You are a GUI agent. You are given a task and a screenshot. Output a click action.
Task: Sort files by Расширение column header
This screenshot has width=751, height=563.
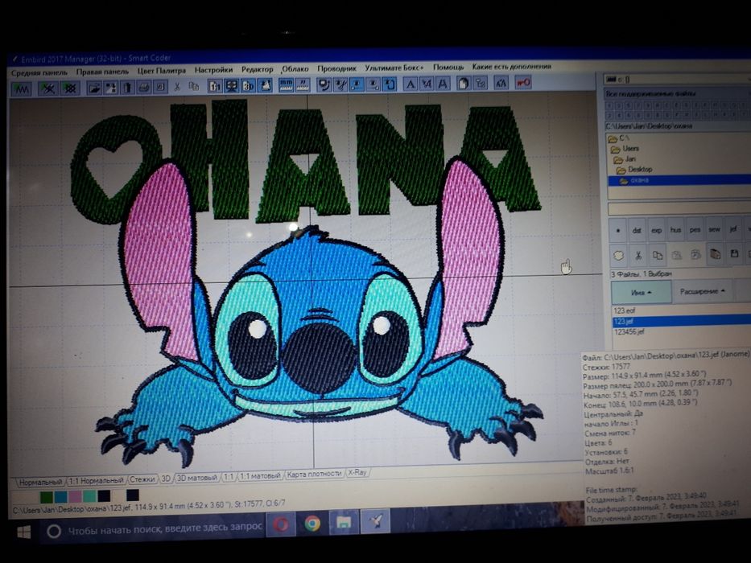click(x=703, y=291)
